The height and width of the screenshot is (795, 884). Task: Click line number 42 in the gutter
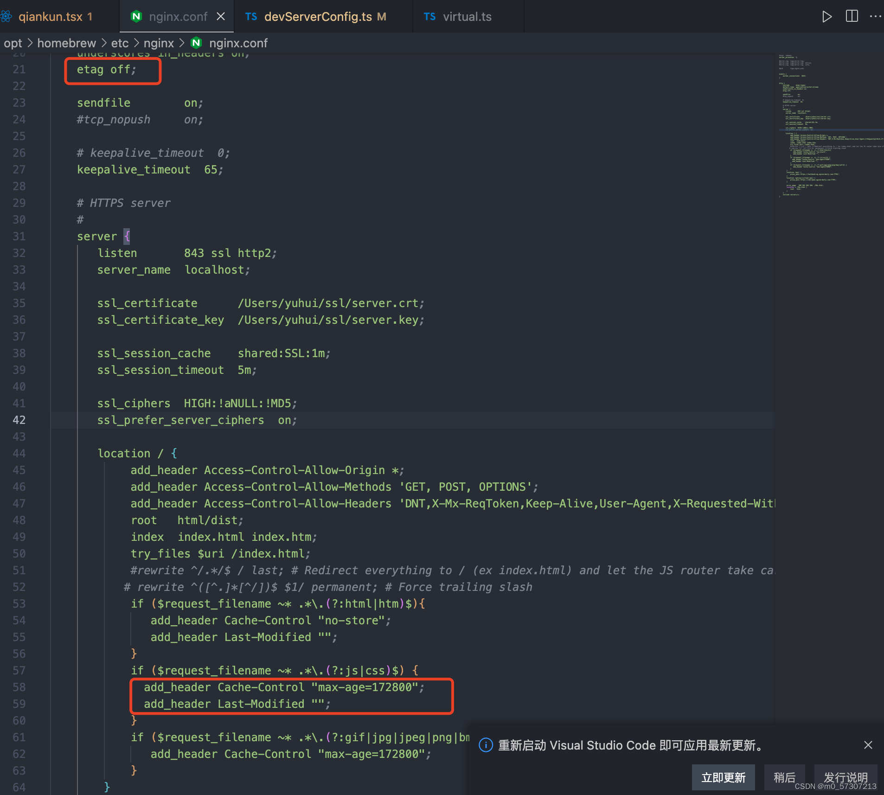point(19,420)
